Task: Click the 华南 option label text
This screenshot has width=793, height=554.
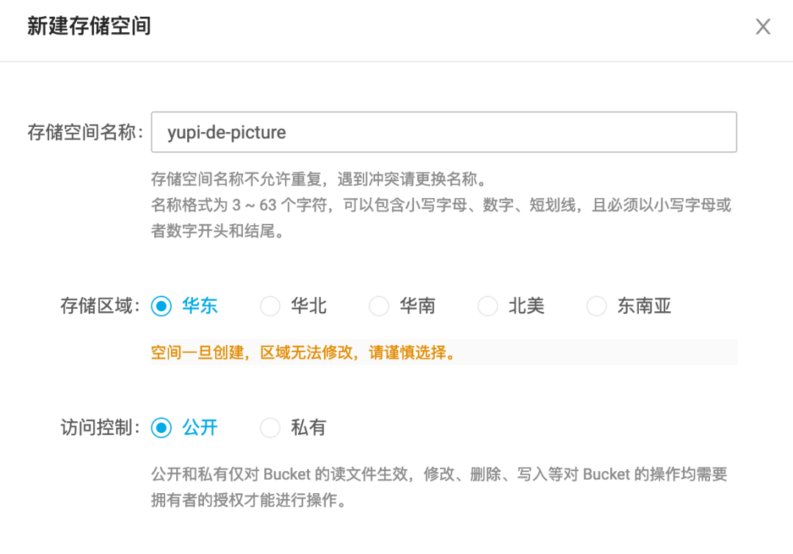Action: (x=417, y=306)
